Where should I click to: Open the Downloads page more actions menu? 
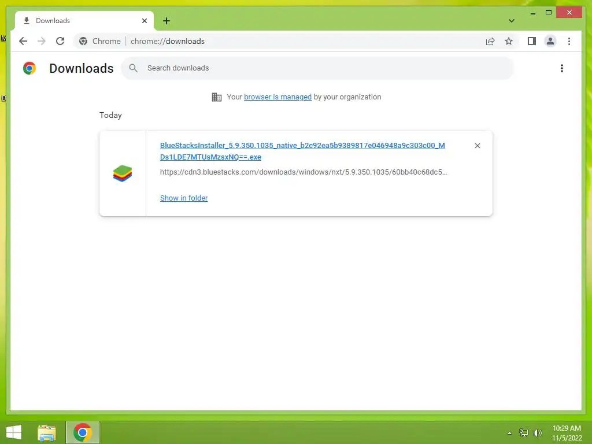coord(562,68)
